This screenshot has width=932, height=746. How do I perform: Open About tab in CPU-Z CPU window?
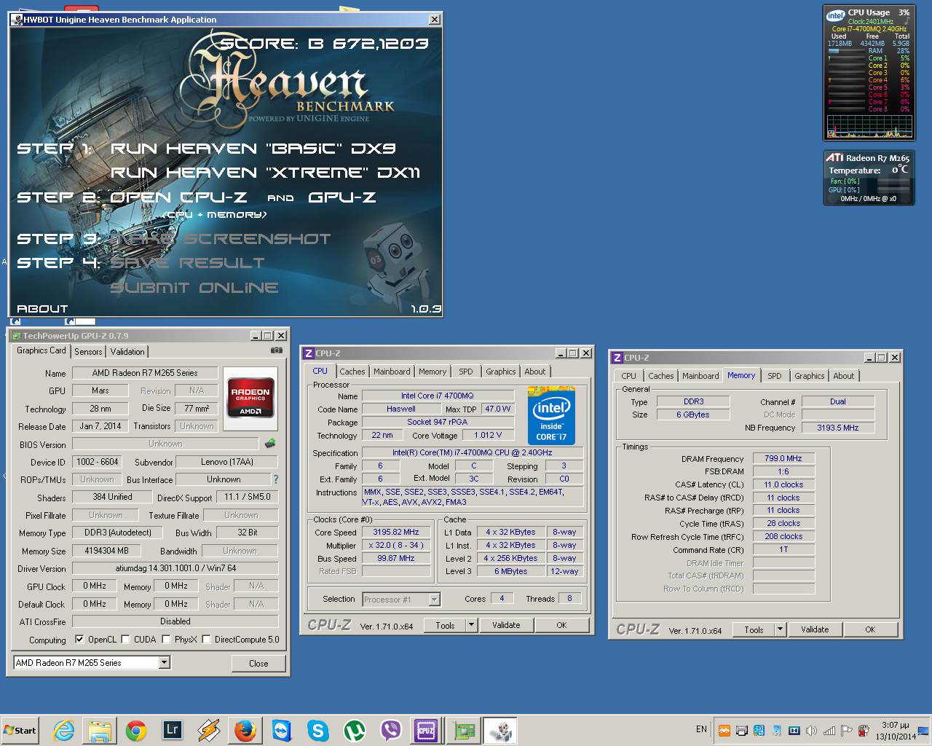pyautogui.click(x=535, y=372)
